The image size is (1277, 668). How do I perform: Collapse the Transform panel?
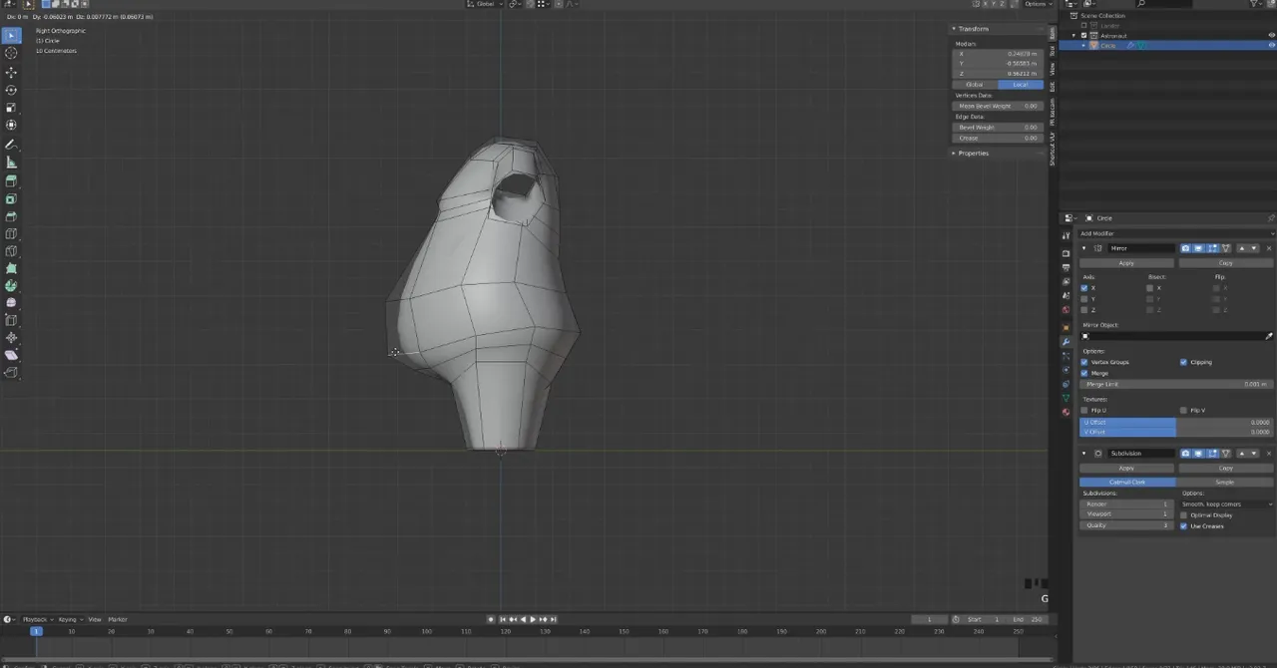954,29
